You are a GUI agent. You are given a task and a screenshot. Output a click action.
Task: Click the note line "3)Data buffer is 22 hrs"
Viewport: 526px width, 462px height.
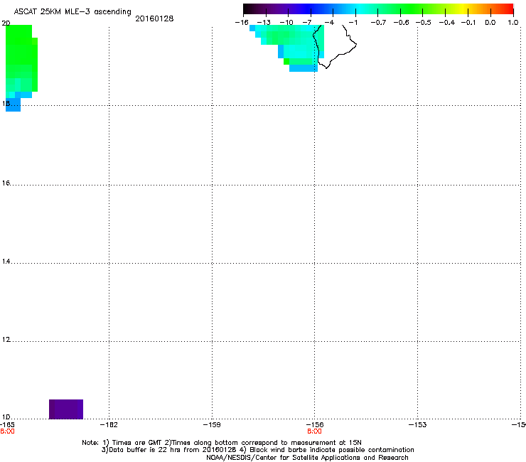coord(257,450)
